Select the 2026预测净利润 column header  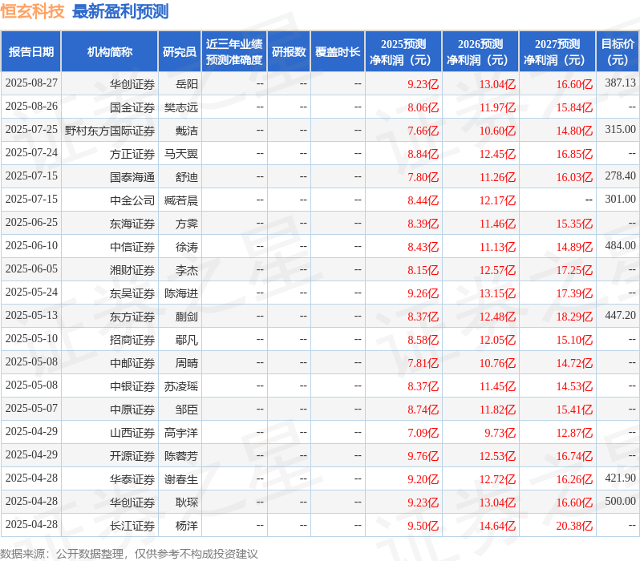480,51
